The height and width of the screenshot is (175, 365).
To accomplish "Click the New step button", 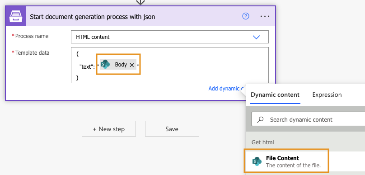I will click(109, 128).
